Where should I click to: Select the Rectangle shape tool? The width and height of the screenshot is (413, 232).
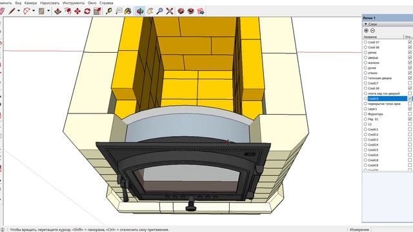[x=41, y=11]
